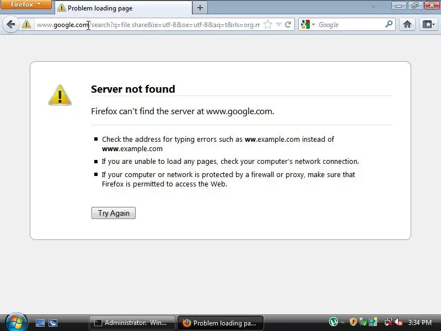Click the security shield tray icon
Viewport: 441px width, 331px height.
click(x=353, y=322)
